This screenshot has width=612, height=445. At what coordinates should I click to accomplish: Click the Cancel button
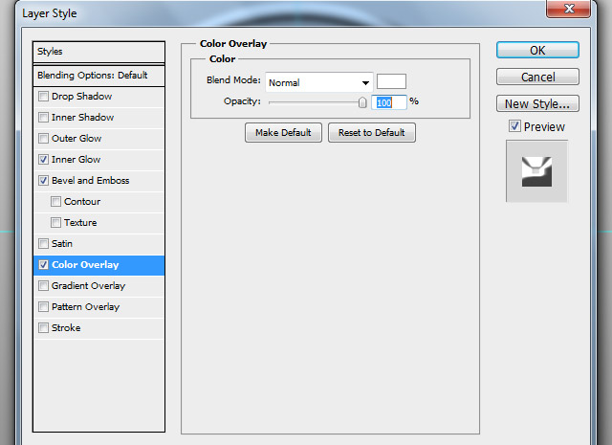537,77
